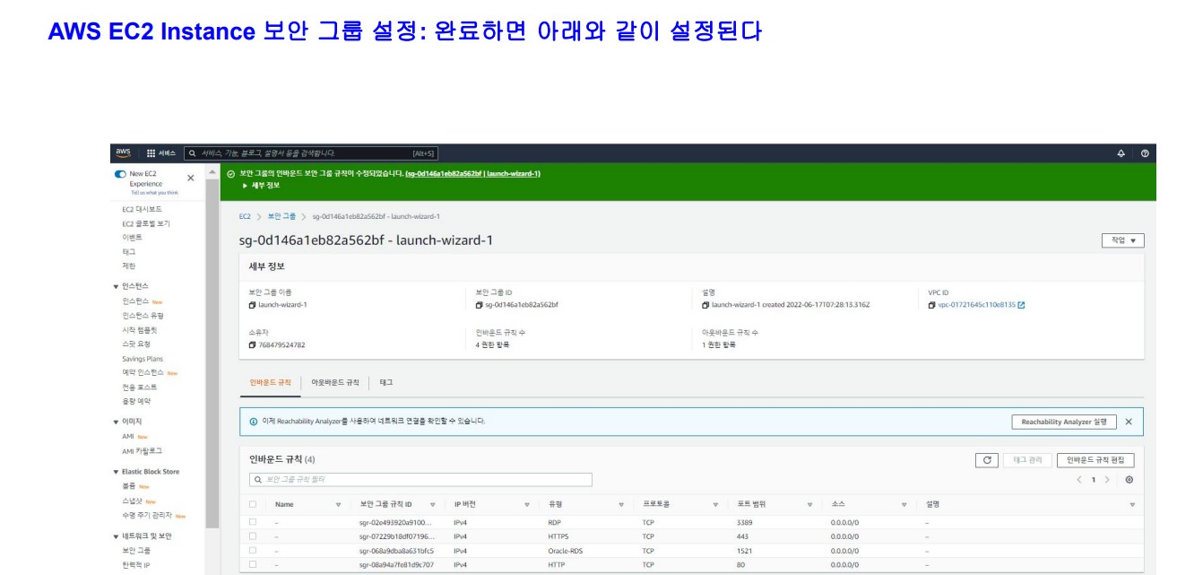Open the help question mark icon

pos(1145,153)
